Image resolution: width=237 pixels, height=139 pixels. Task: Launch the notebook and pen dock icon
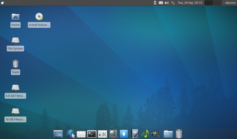[135, 134]
